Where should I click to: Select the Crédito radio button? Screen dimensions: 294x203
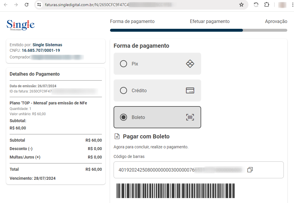(x=123, y=90)
